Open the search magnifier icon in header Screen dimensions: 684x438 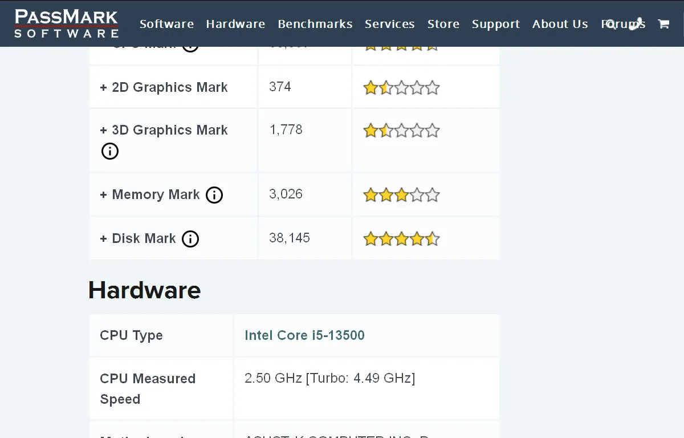610,24
